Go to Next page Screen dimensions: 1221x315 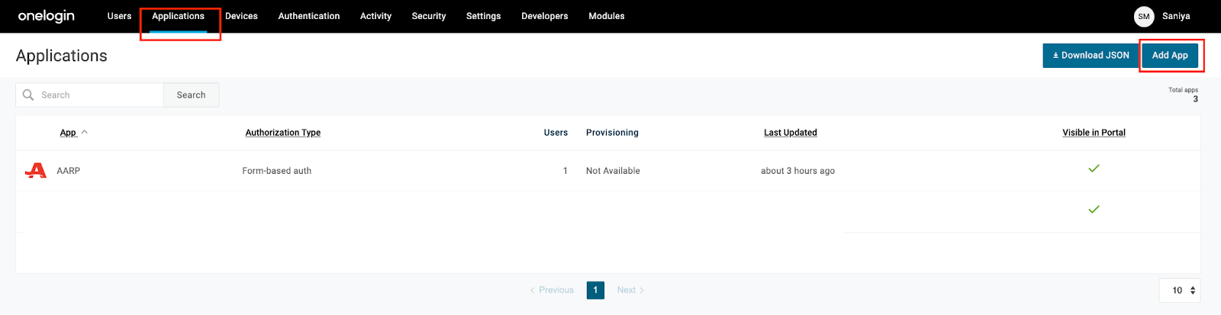tap(630, 290)
